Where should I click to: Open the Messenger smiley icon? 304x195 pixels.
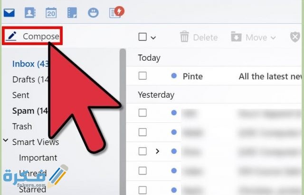[93, 13]
